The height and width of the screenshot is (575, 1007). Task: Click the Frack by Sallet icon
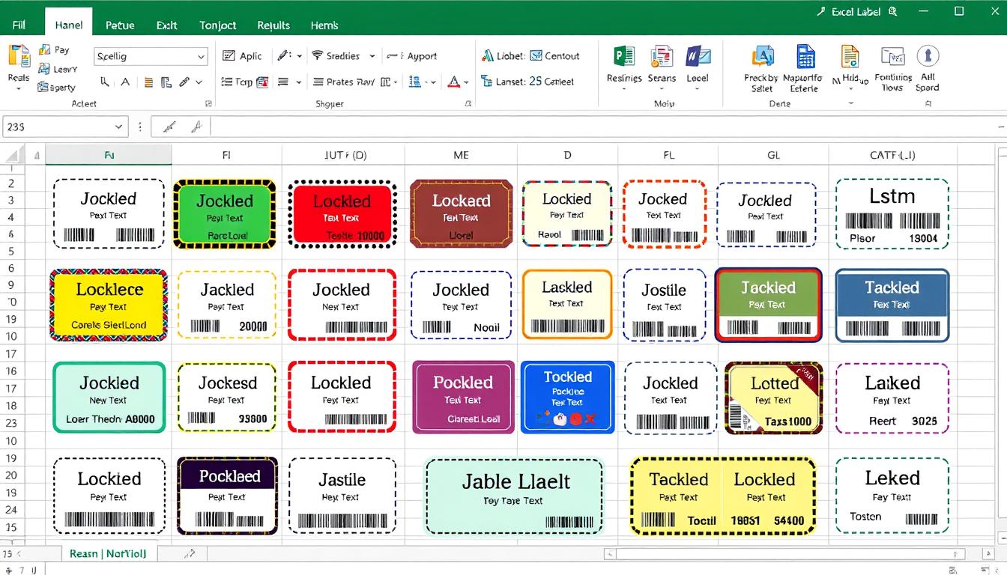pos(762,58)
